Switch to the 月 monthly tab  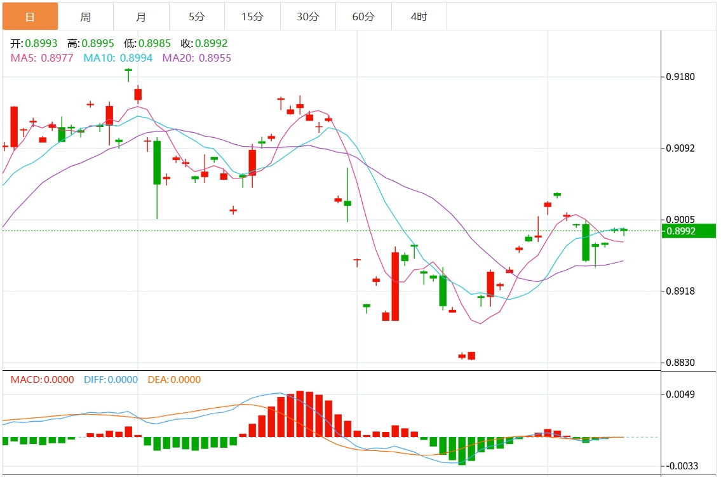141,17
